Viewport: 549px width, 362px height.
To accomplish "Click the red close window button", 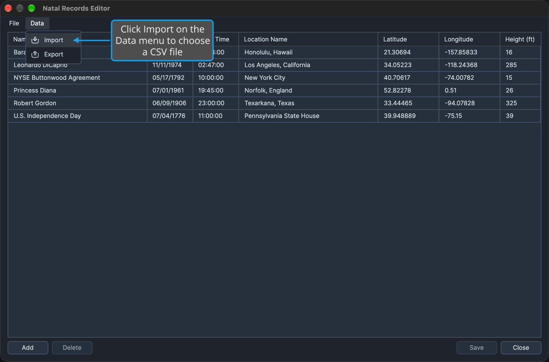I will point(8,8).
